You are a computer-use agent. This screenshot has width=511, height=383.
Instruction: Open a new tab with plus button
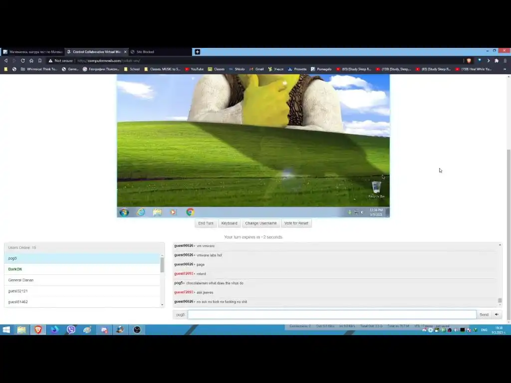pyautogui.click(x=197, y=52)
